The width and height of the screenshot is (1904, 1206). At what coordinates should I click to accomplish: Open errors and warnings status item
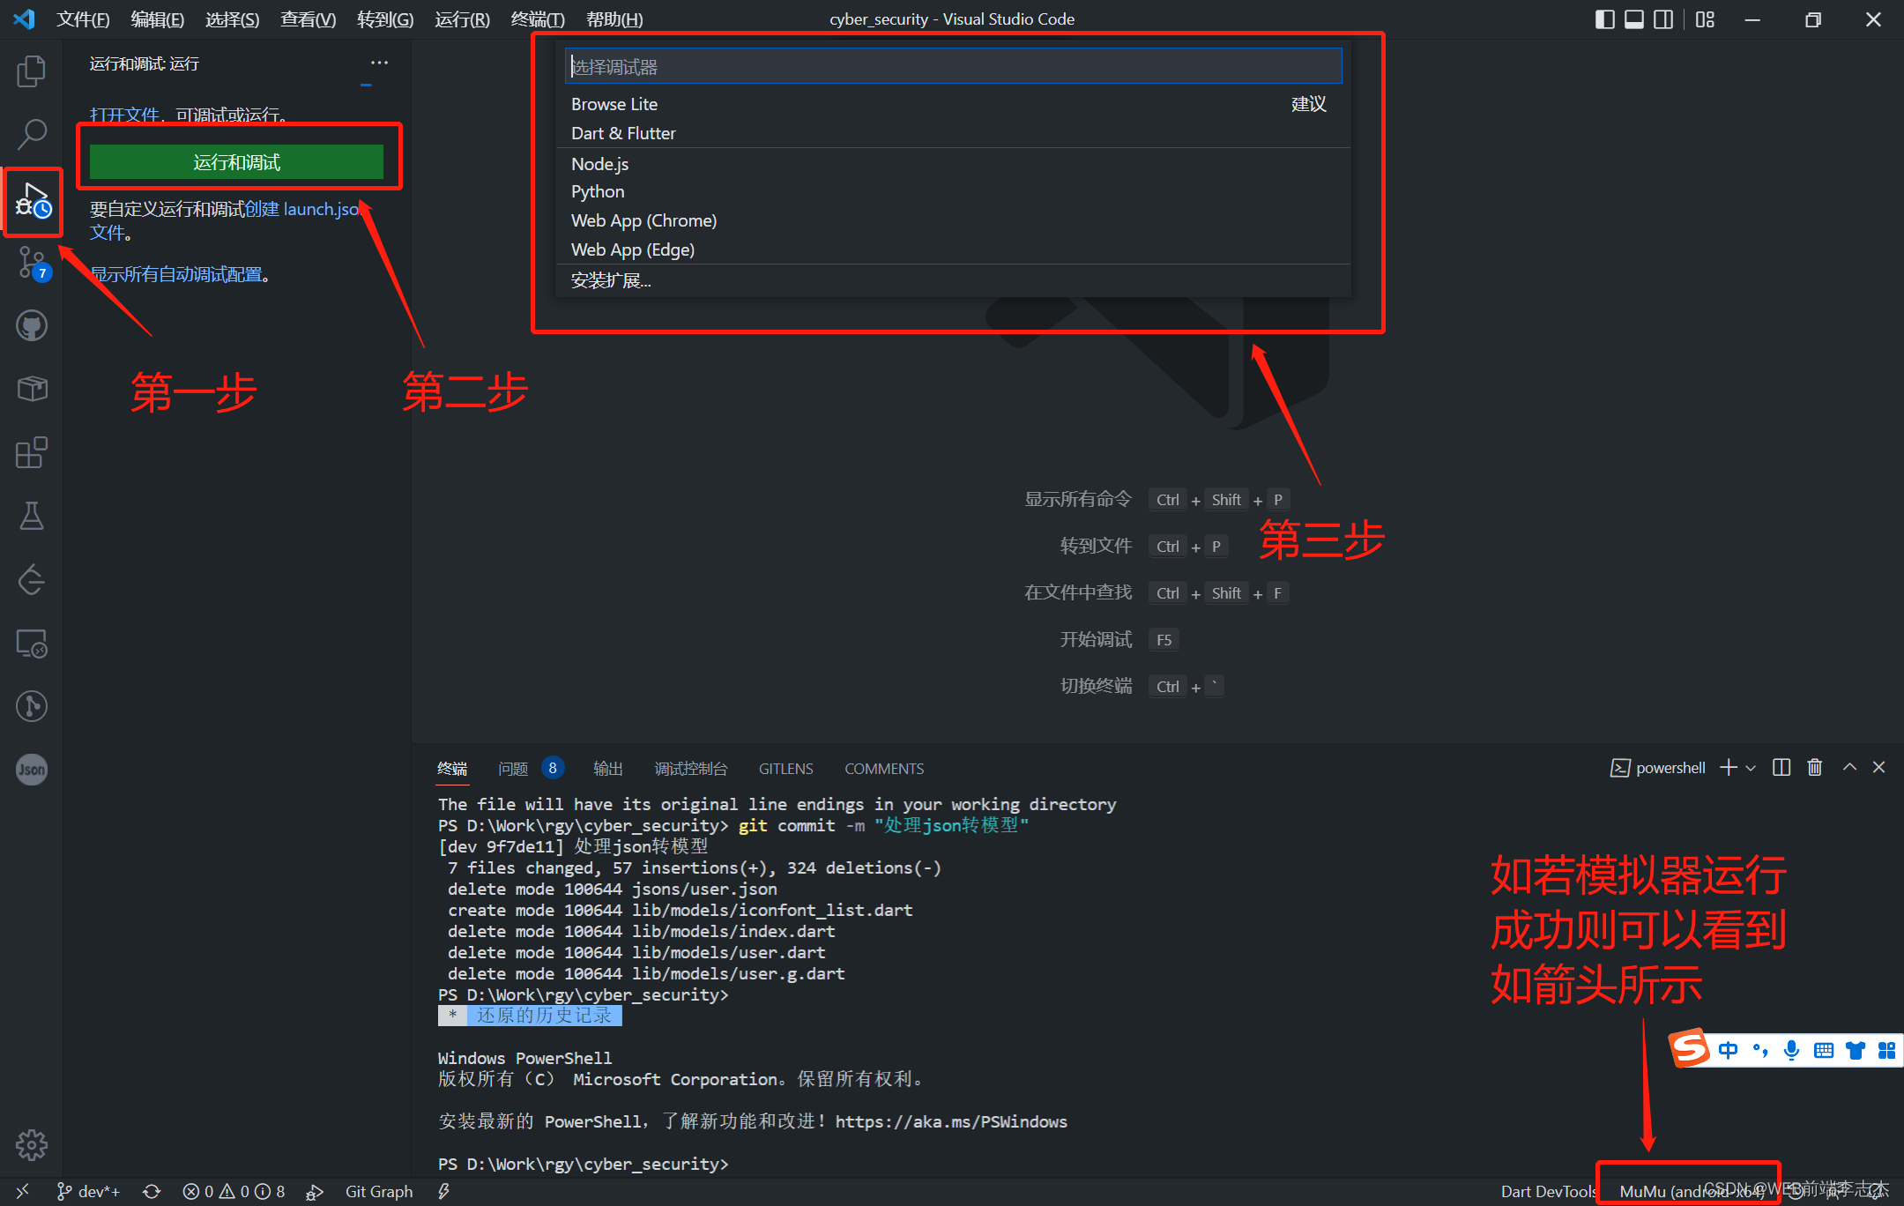pyautogui.click(x=234, y=1191)
